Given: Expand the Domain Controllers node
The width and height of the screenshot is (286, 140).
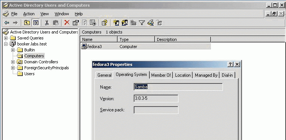Looking at the screenshot, I should pyautogui.click(x=13, y=62).
